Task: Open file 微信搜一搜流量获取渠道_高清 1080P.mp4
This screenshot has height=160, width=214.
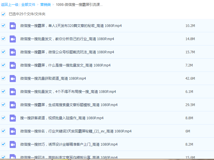Action: click(53, 79)
